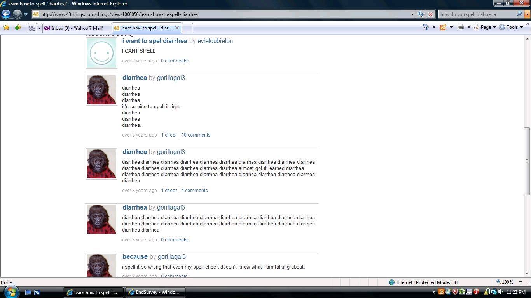This screenshot has width=531, height=298.
Task: Click the Add to Favorites icon
Action: tap(18, 28)
